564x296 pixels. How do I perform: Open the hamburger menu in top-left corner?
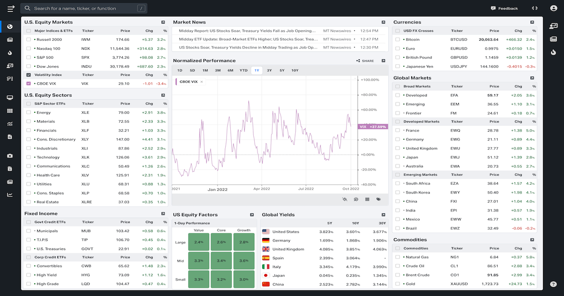[x=11, y=8]
